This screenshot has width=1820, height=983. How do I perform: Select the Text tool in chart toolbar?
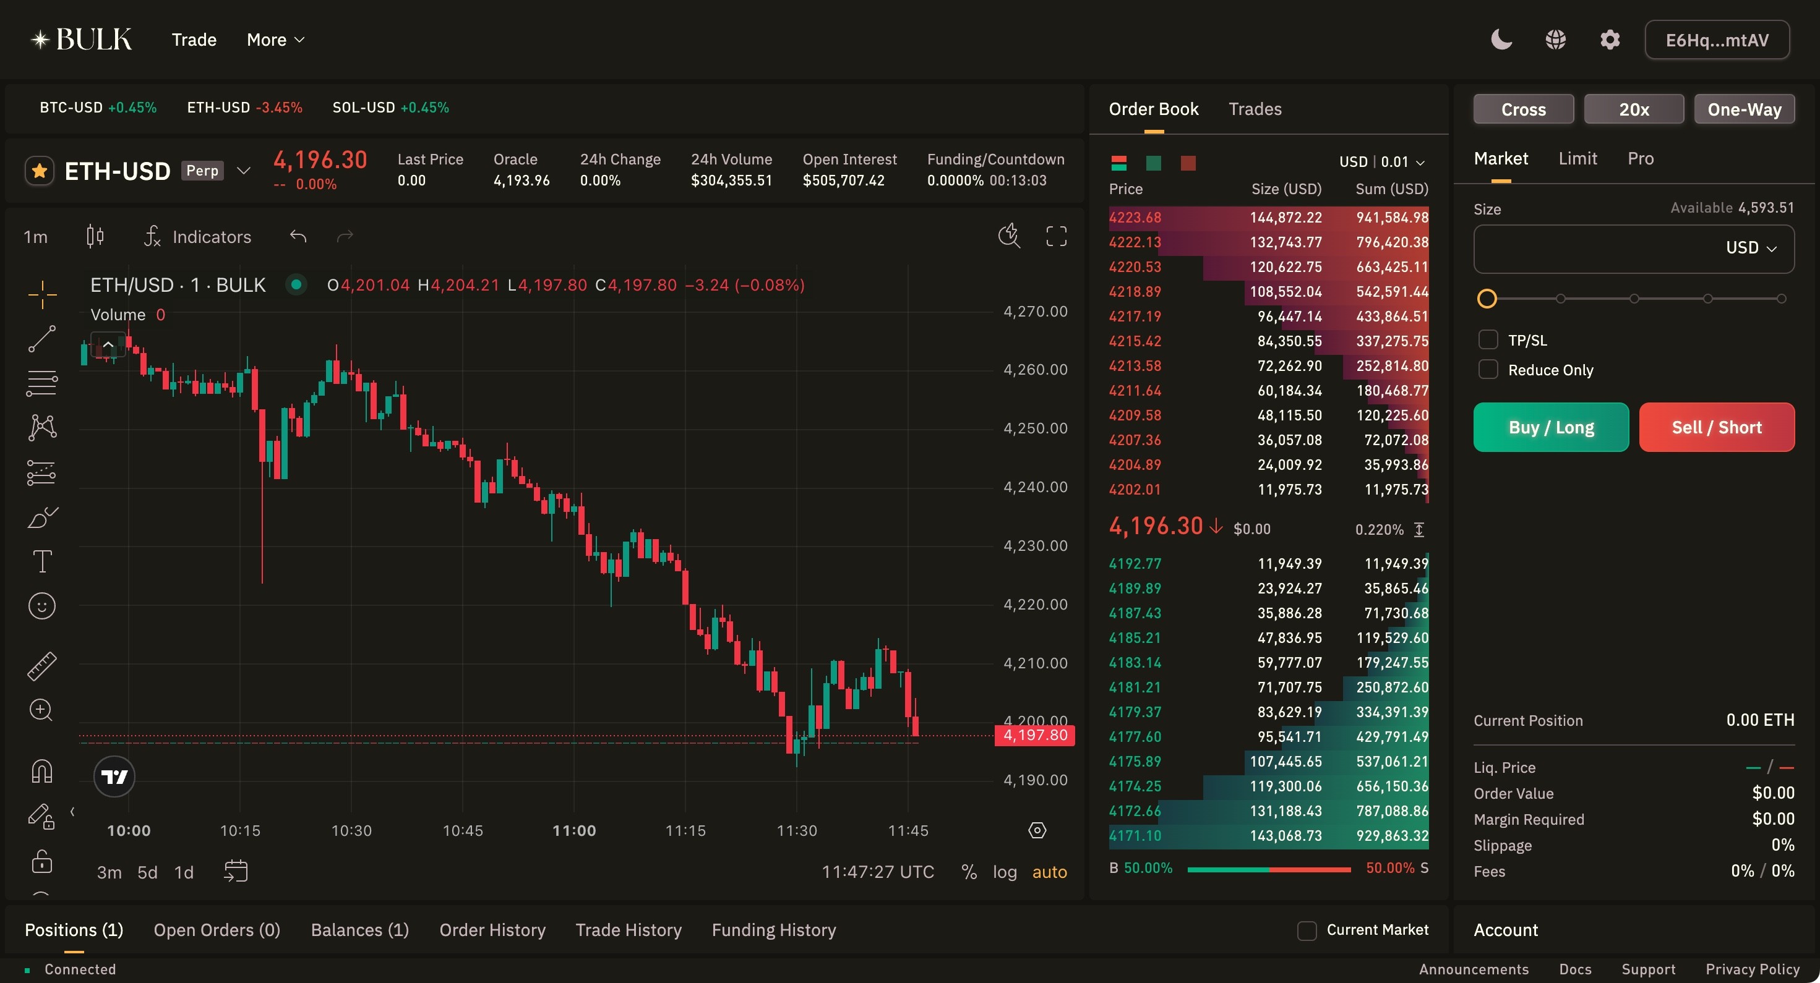(41, 561)
